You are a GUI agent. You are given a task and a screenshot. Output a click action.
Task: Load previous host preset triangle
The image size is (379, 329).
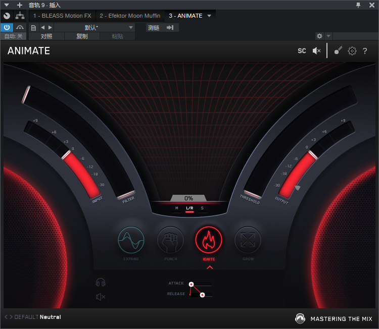(43, 28)
